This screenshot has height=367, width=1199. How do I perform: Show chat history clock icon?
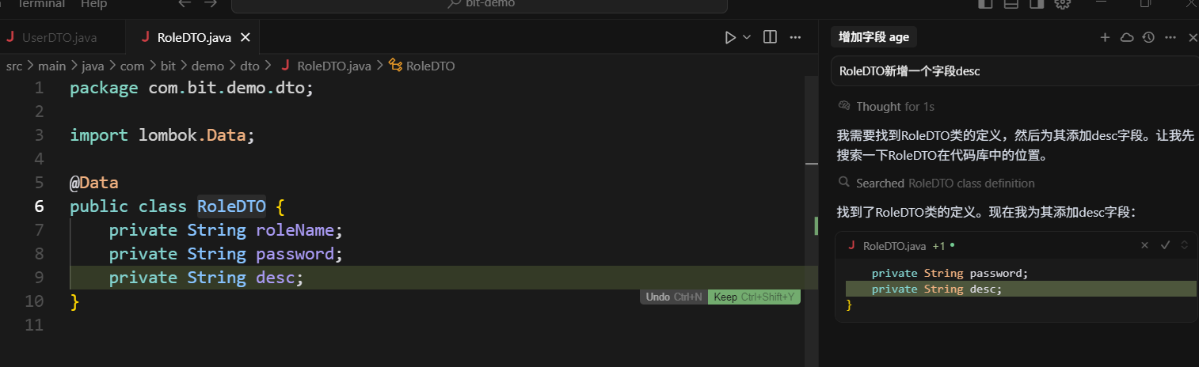click(1148, 37)
